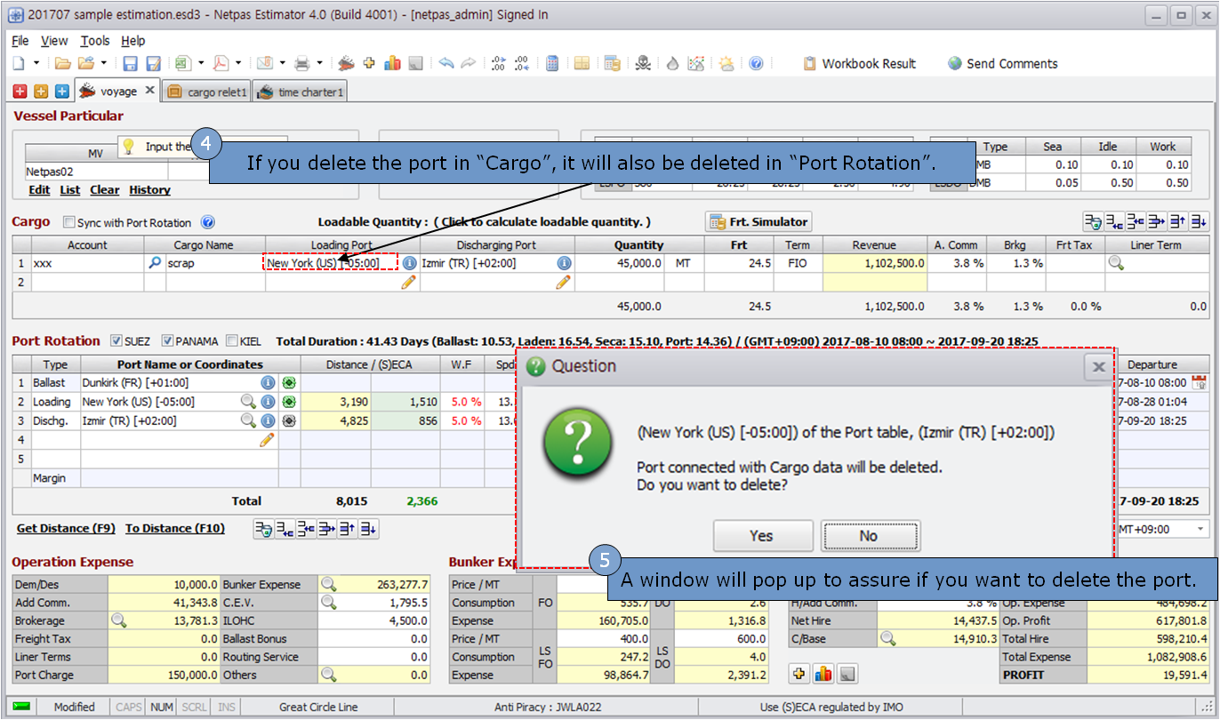Screen dimensions: 1220x720
Task: Click the red plus new-tab icon
Action: click(x=20, y=91)
